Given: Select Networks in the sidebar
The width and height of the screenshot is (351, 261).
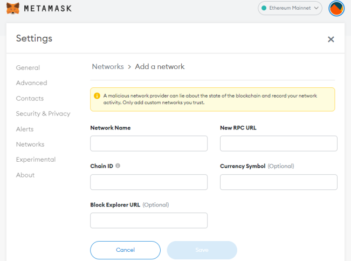Looking at the screenshot, I should 30,145.
